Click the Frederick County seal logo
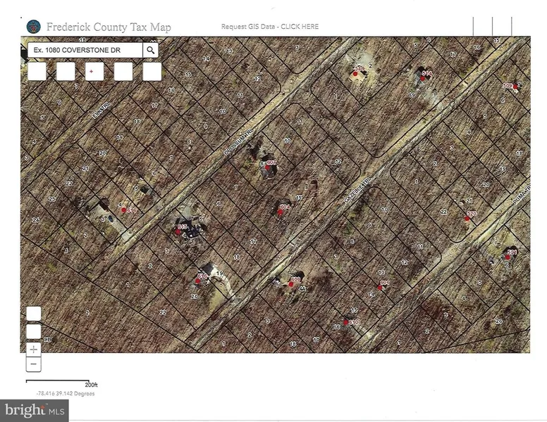The image size is (547, 422). coord(32,27)
